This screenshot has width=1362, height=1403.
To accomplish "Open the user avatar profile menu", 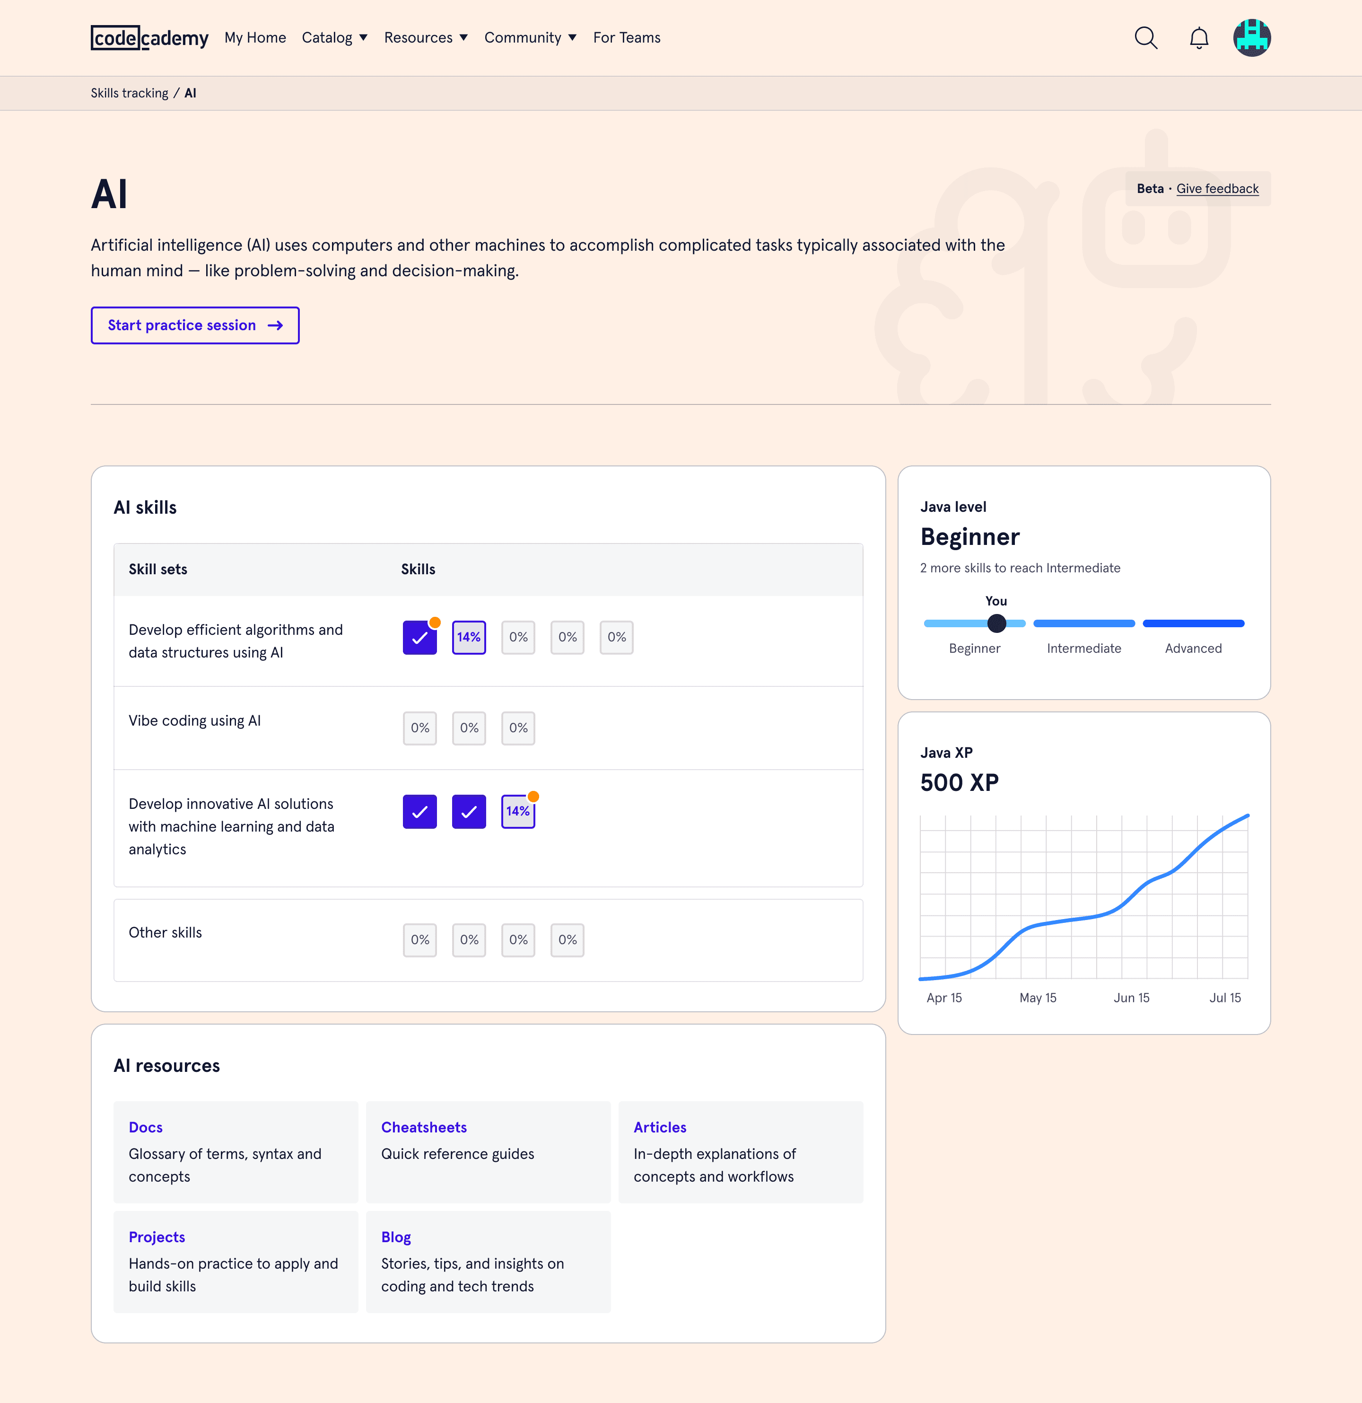I will (x=1252, y=38).
